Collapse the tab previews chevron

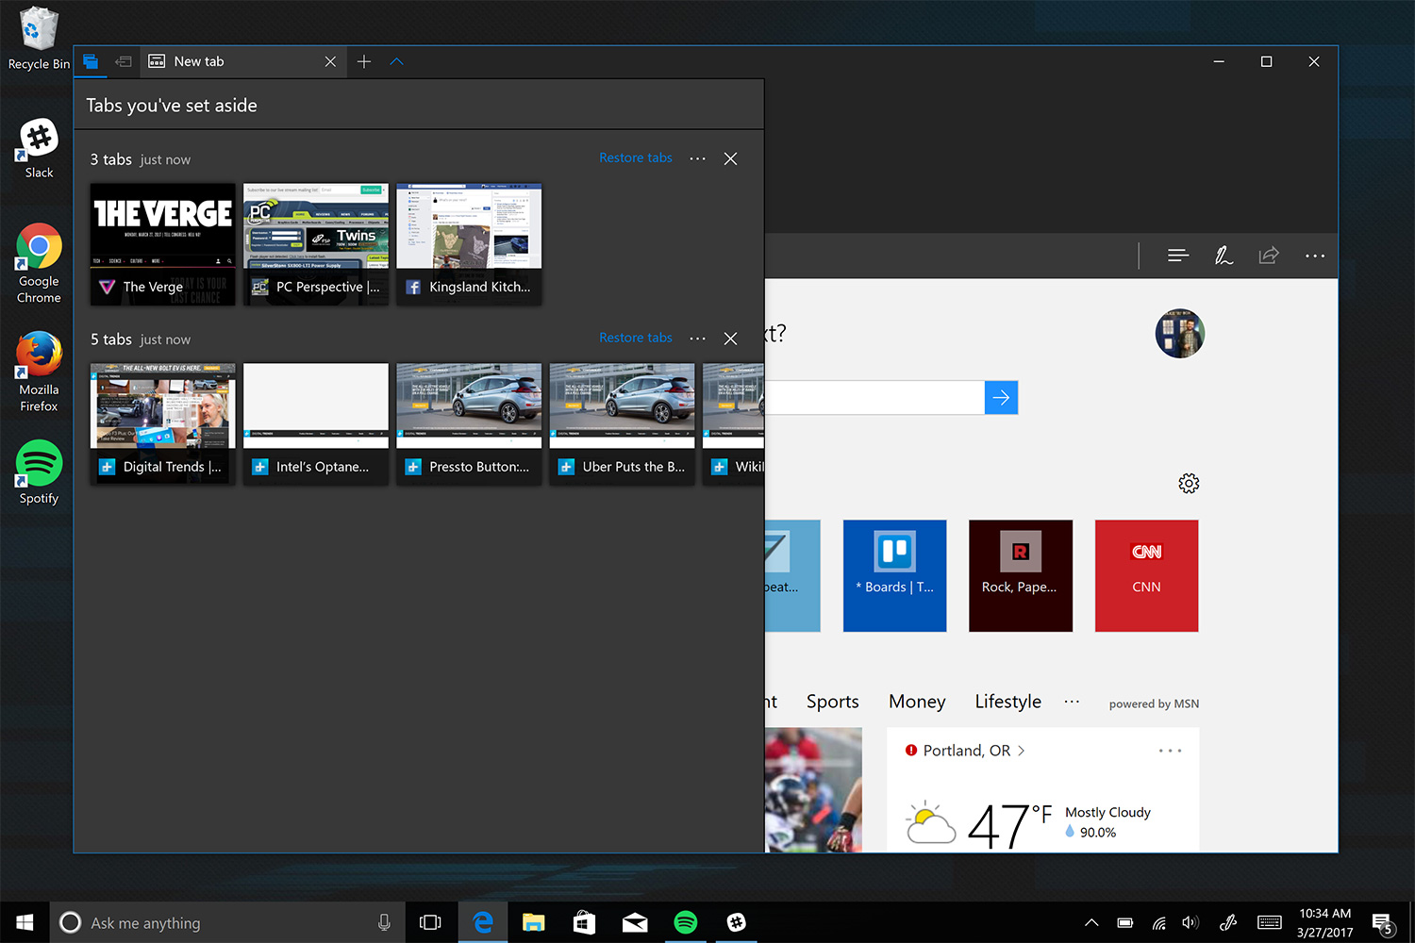397,61
